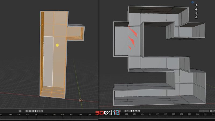Play animation reversed in left timeline

click(33, 111)
